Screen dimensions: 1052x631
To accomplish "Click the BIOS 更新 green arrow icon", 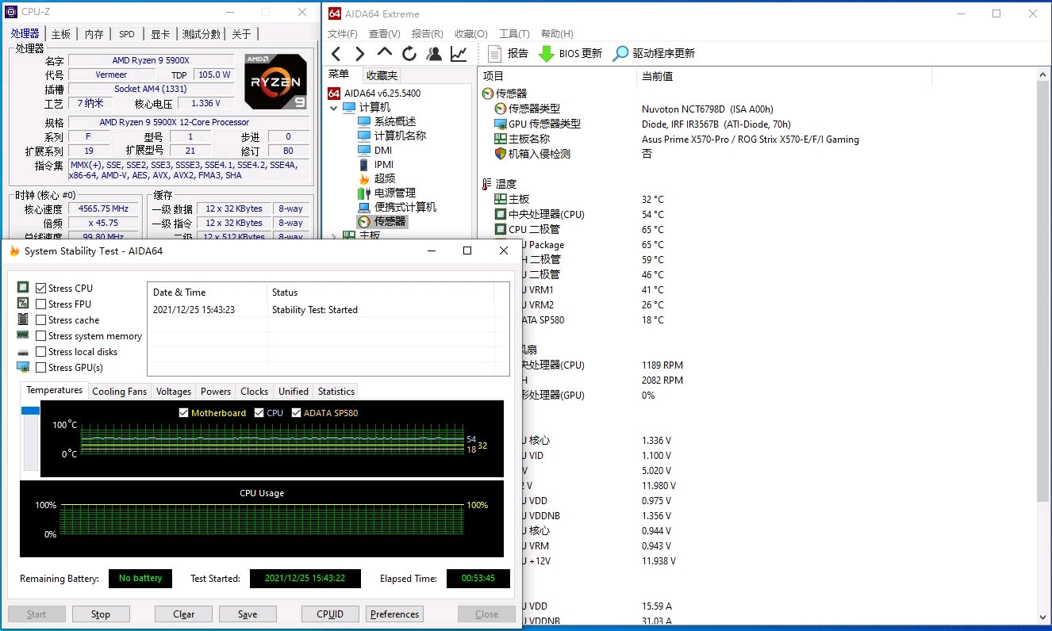I will pos(547,53).
